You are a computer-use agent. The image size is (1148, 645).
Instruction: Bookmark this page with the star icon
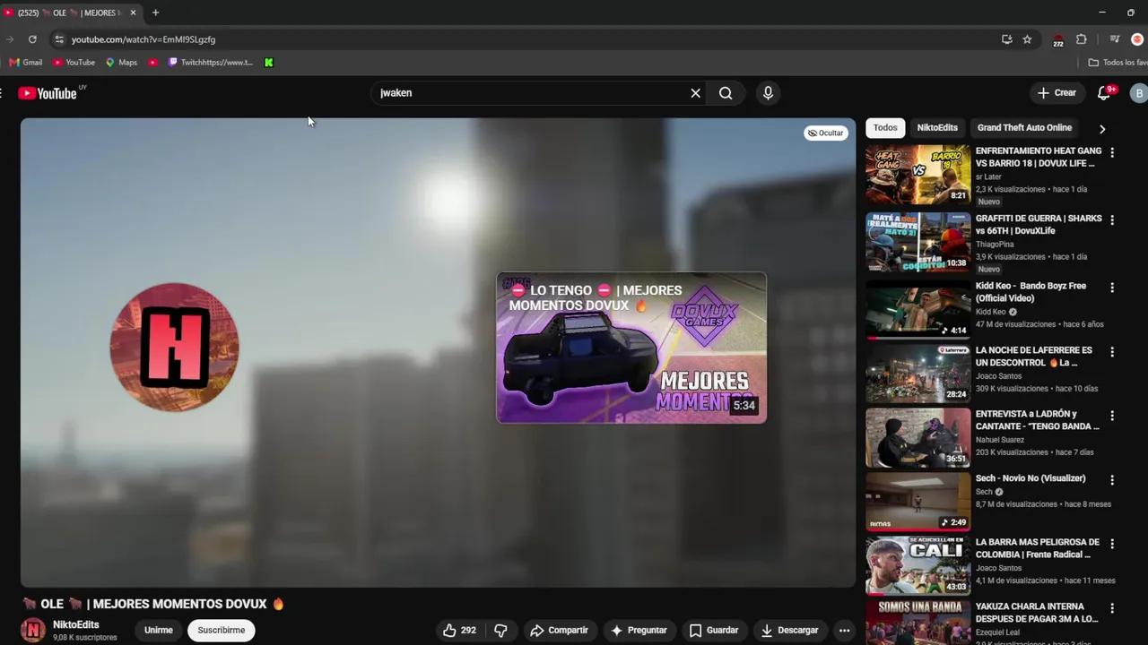pyautogui.click(x=1027, y=39)
